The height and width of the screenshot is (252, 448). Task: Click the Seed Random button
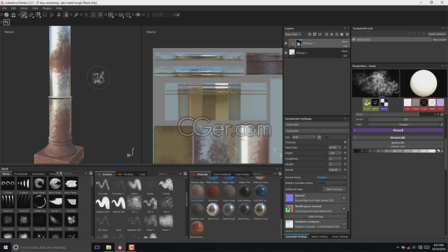(404, 125)
